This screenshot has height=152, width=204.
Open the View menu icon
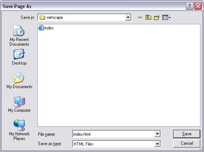(166, 17)
